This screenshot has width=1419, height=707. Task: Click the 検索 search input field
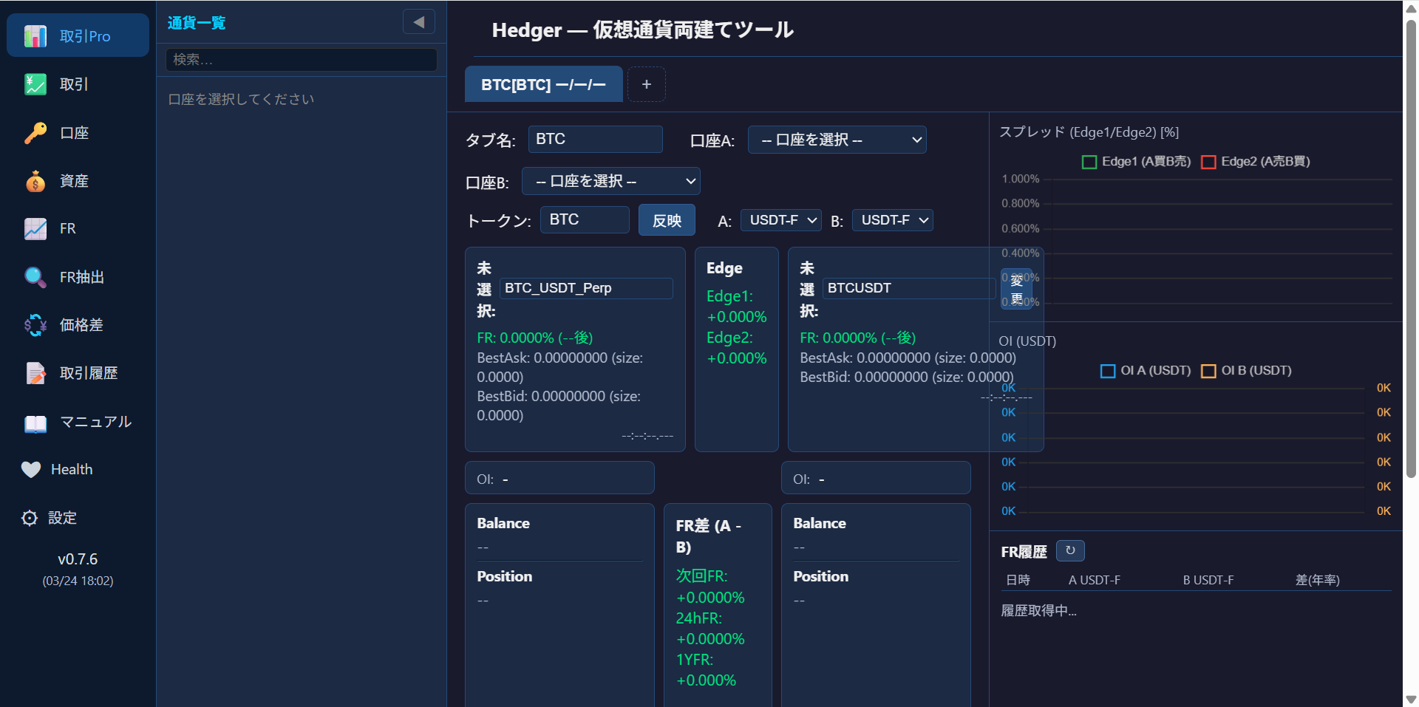click(x=302, y=60)
